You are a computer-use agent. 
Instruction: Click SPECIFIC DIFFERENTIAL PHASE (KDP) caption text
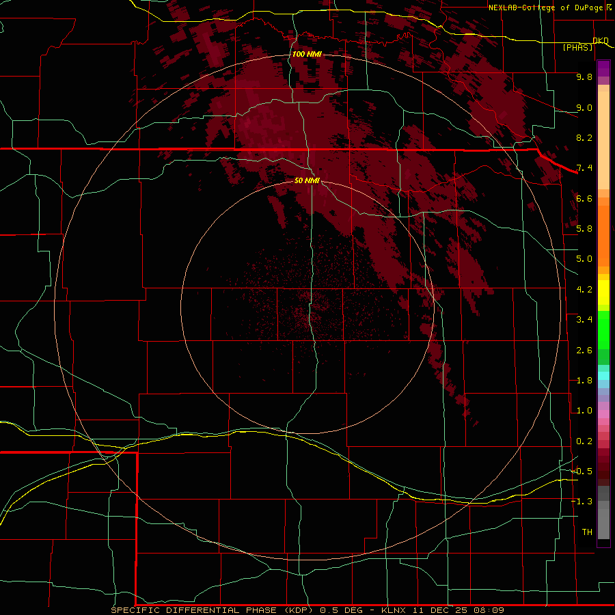(211, 610)
